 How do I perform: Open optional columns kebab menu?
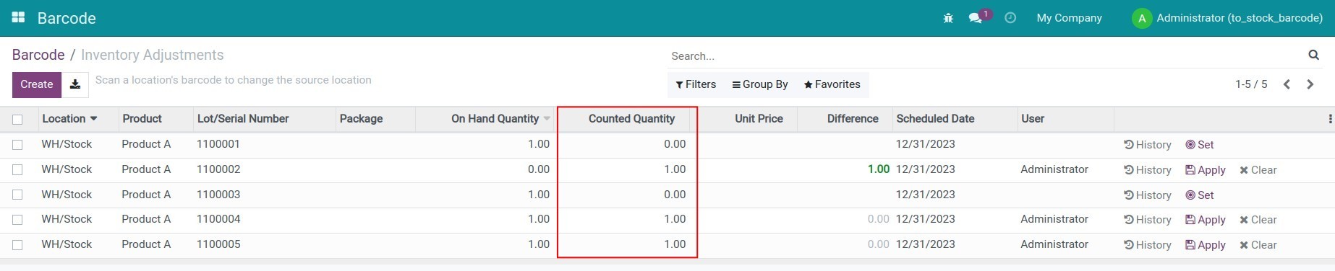(x=1330, y=119)
